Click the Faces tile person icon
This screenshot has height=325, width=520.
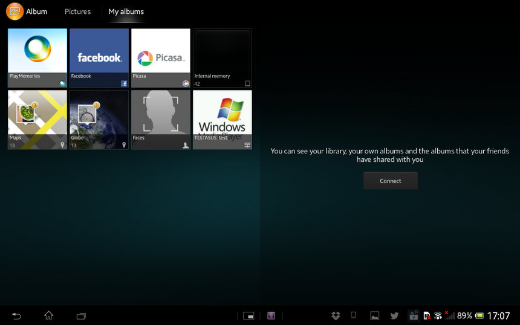[x=186, y=145]
